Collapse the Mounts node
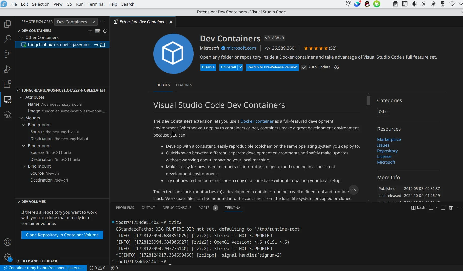The image size is (463, 271). tap(21, 118)
